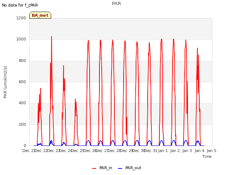Click the Dec 31 x-axis tick label
Screen dimensions: 234x175
tap(151, 151)
